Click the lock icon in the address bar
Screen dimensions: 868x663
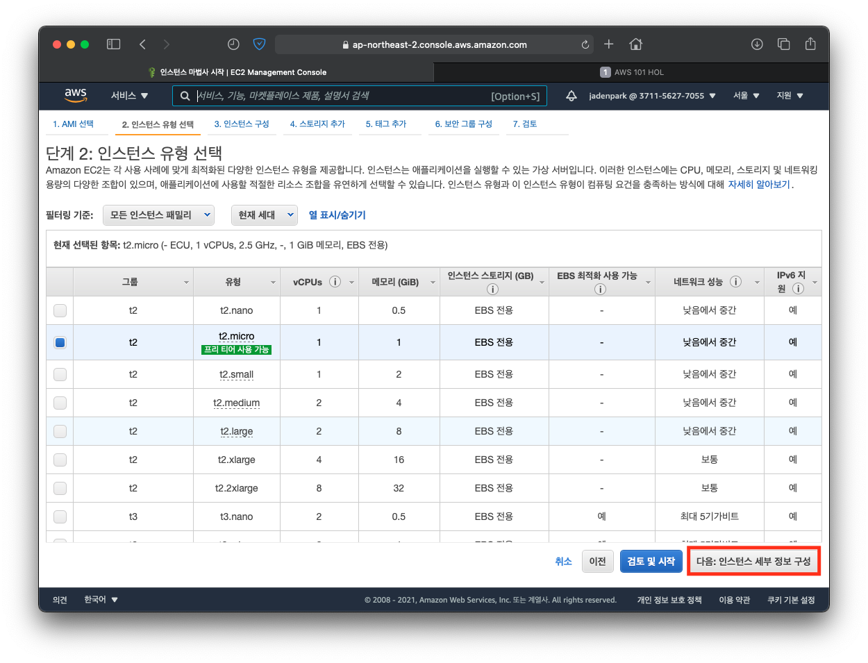345,44
